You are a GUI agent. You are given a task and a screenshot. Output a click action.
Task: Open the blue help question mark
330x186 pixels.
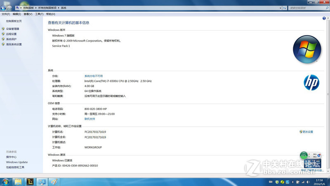[x=324, y=18]
